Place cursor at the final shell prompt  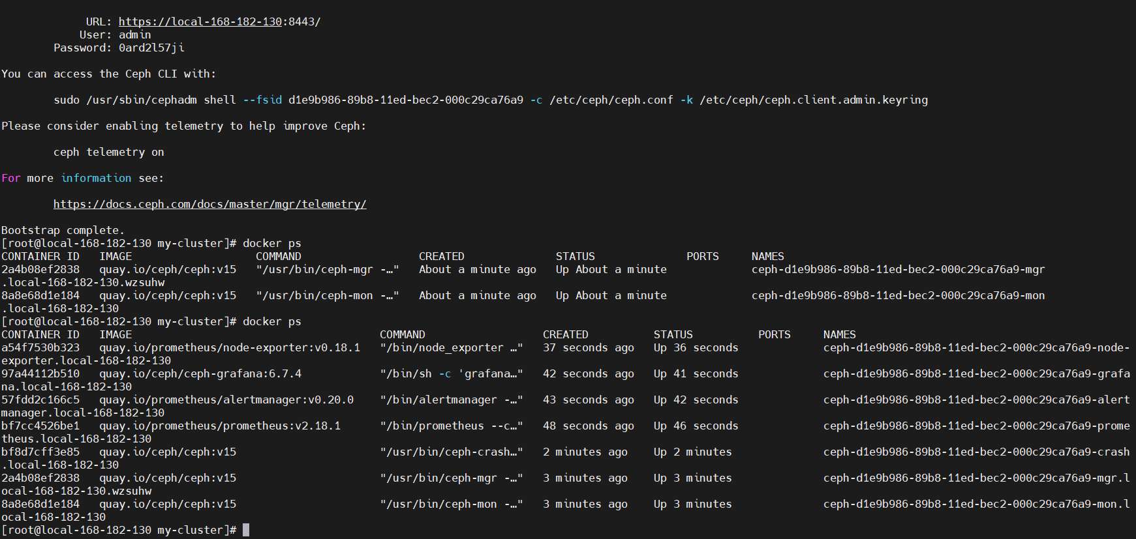click(x=246, y=530)
